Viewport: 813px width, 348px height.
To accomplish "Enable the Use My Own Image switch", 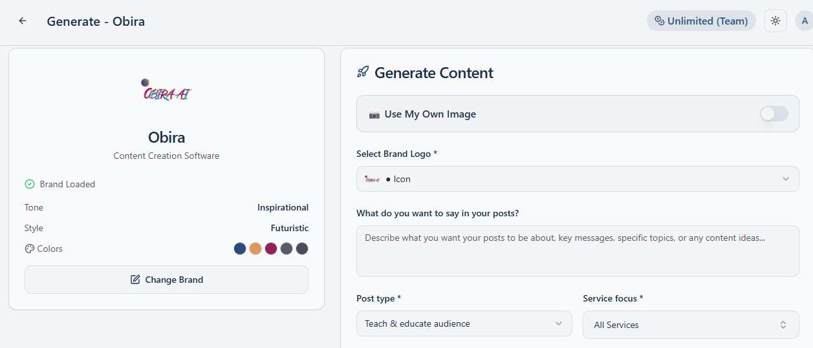I will (774, 114).
